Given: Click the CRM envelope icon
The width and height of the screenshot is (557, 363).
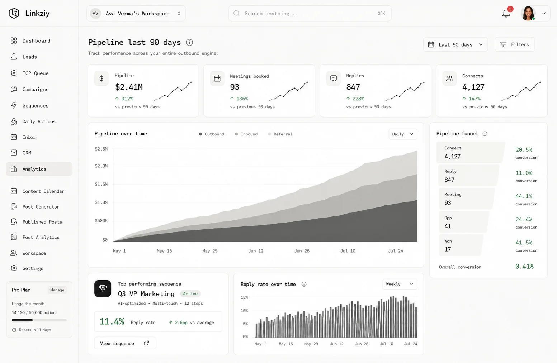Looking at the screenshot, I should point(14,153).
